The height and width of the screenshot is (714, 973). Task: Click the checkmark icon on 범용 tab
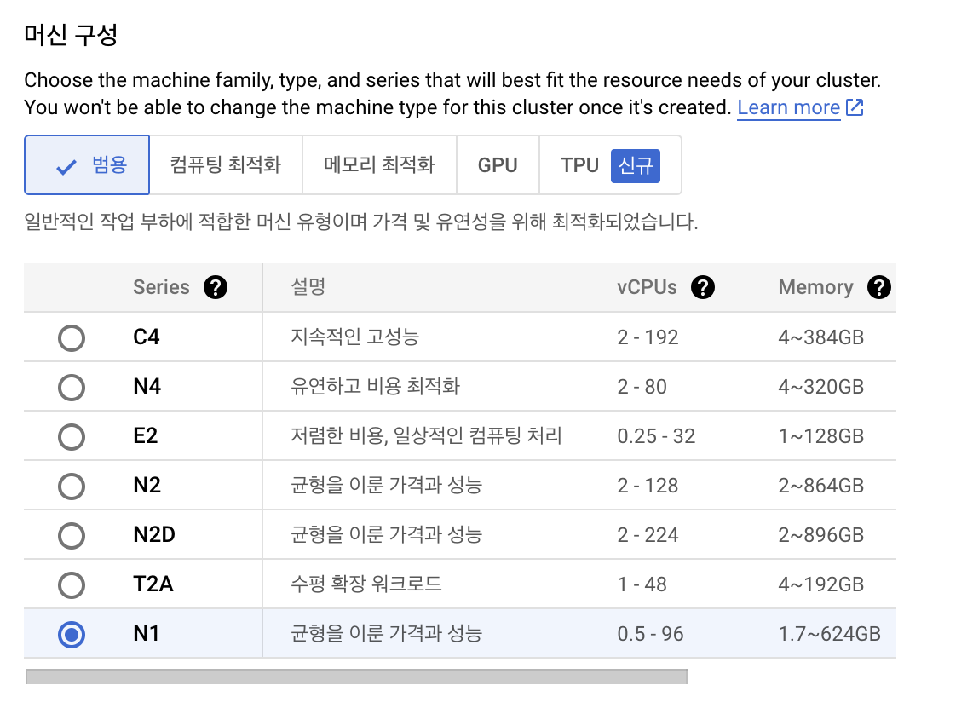tap(66, 166)
